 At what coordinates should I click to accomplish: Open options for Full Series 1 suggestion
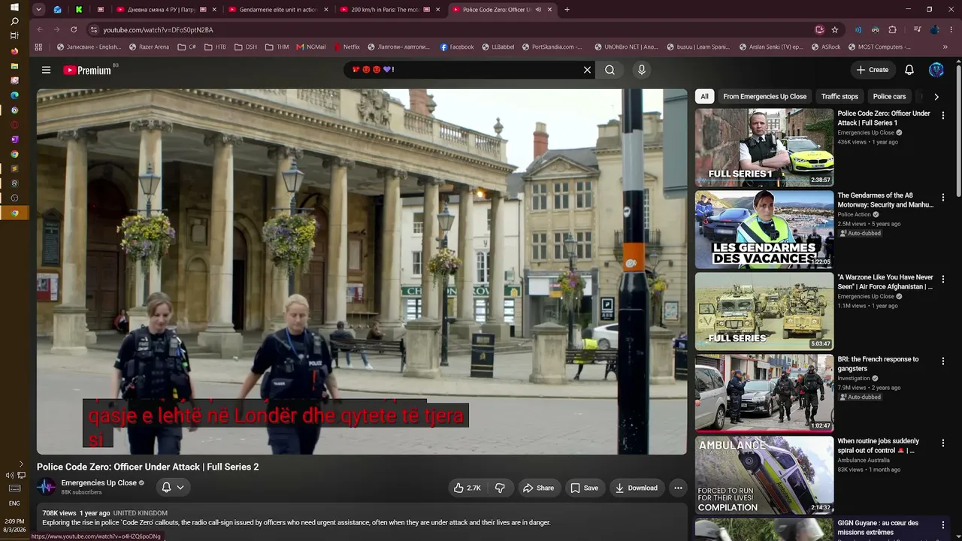(x=943, y=115)
